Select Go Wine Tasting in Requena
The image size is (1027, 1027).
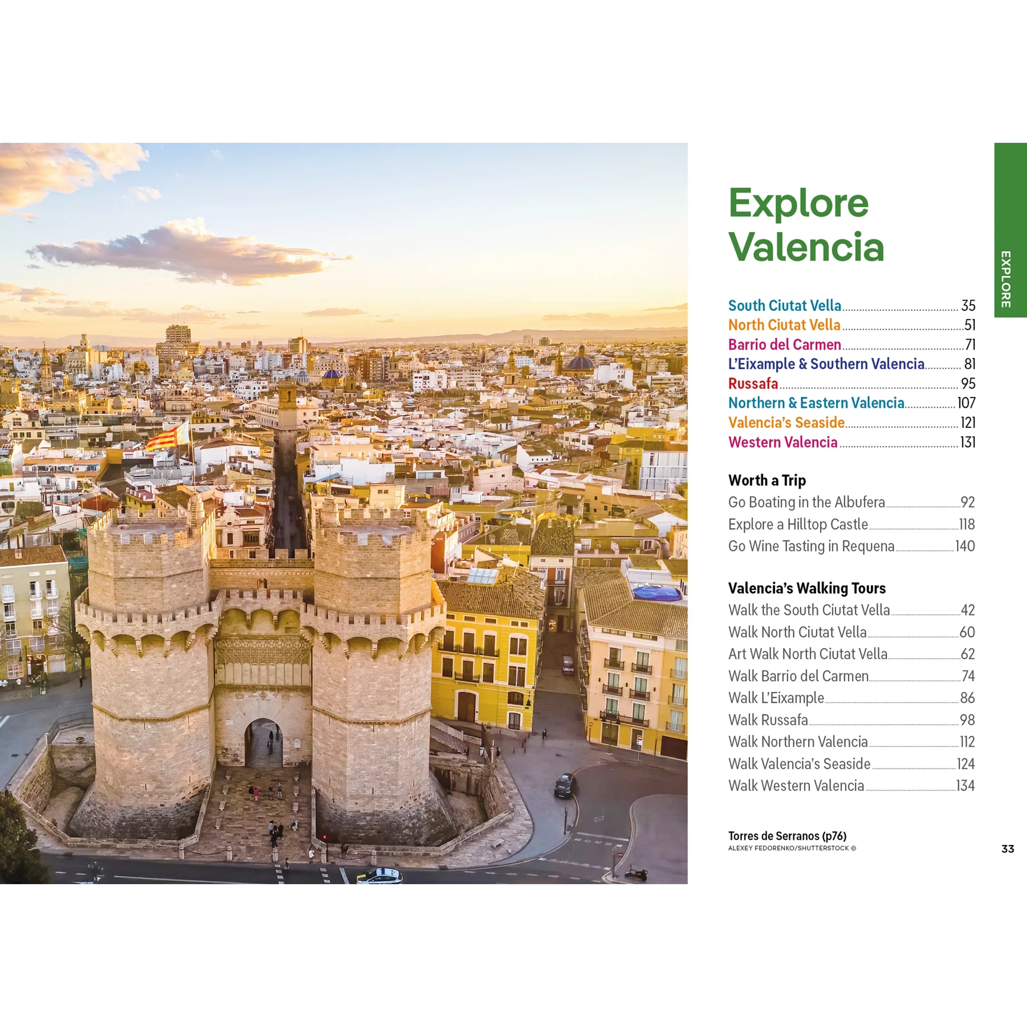[811, 547]
